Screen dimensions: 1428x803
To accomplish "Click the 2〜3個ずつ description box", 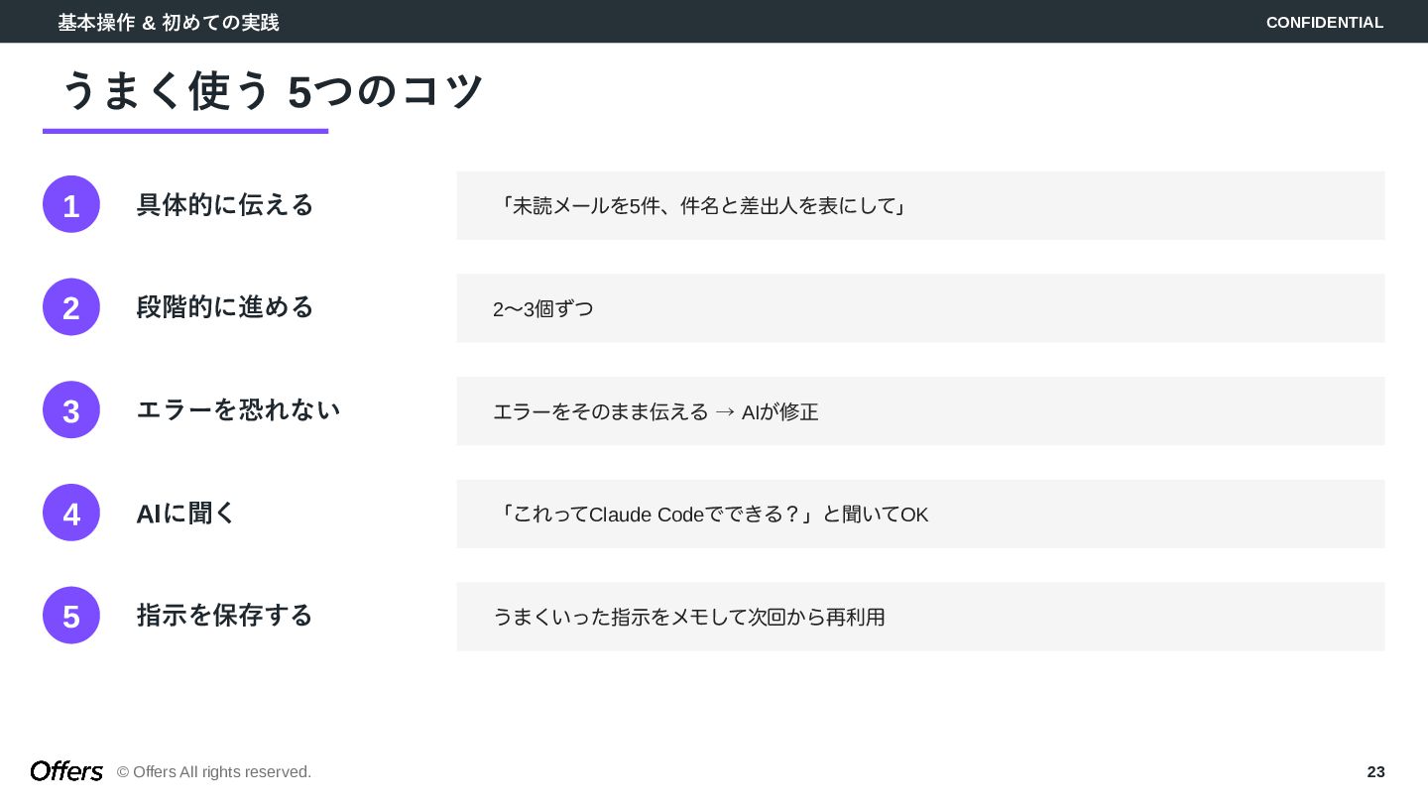I will pos(920,308).
